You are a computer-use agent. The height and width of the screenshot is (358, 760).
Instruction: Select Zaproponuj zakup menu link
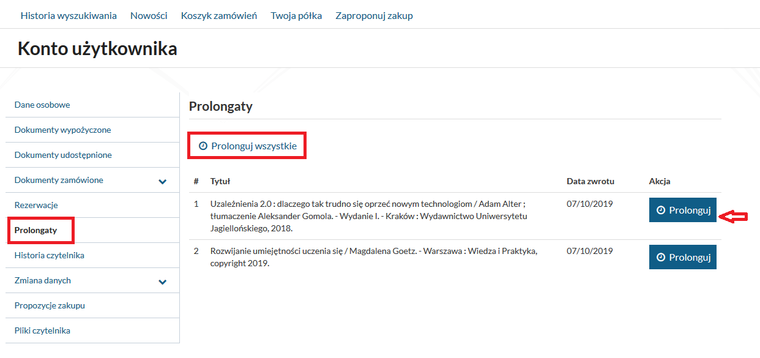pos(374,16)
